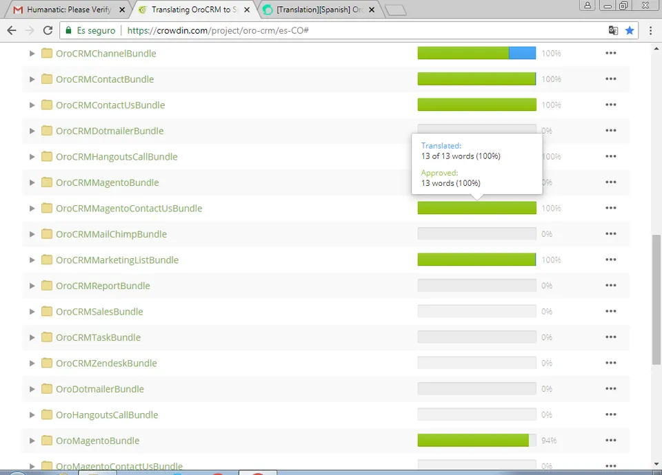Open more options for OroCRMReportBundle
The height and width of the screenshot is (475, 662).
tap(610, 285)
